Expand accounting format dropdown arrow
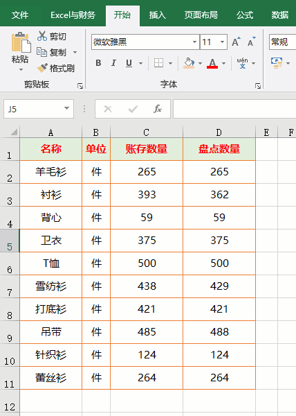Screen dimensions: 296x416 [288, 63]
